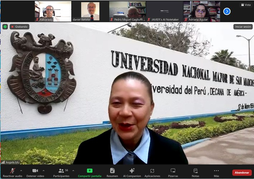
Task: Expand the chevron beside Participantes
Action: [x=73, y=170]
